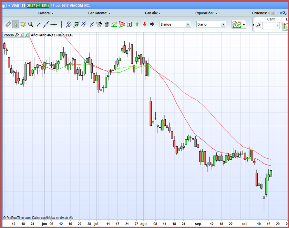Screen dimensions: 289x228
Task: Click the 'oct' label on the time axis
Action: pos(245,224)
